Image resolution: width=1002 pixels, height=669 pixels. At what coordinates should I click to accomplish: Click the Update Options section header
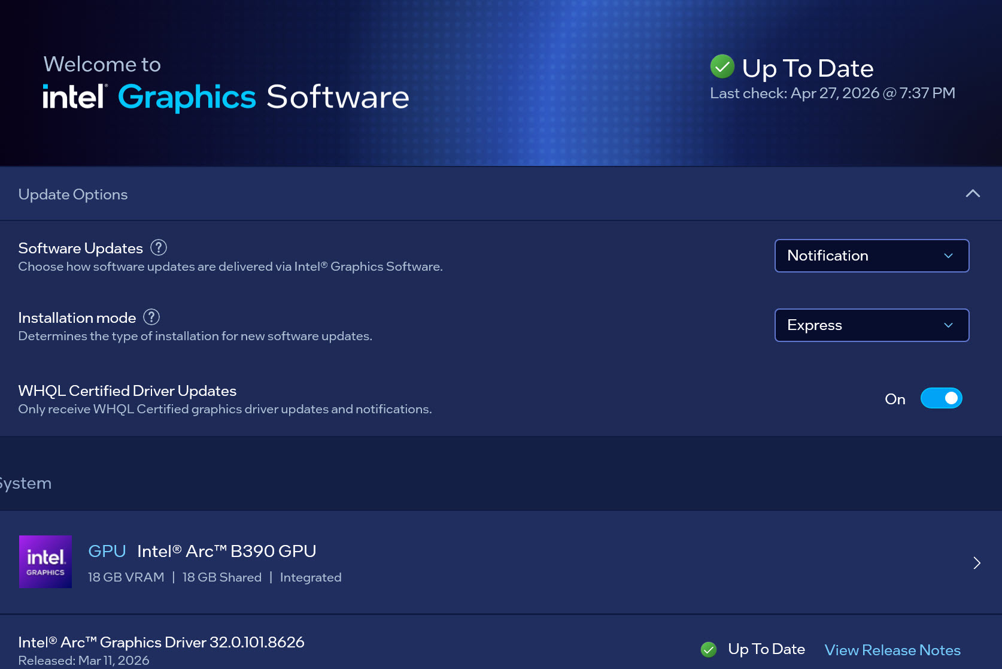(73, 195)
